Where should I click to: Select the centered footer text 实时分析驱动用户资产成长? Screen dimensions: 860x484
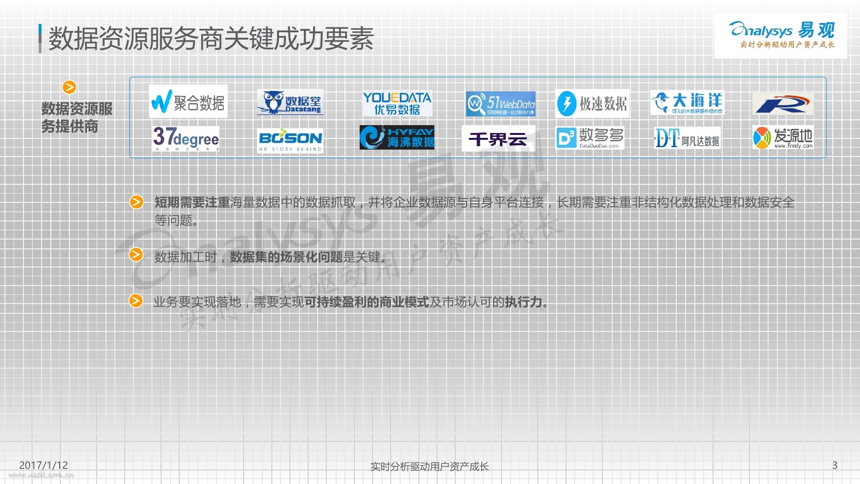tap(430, 466)
